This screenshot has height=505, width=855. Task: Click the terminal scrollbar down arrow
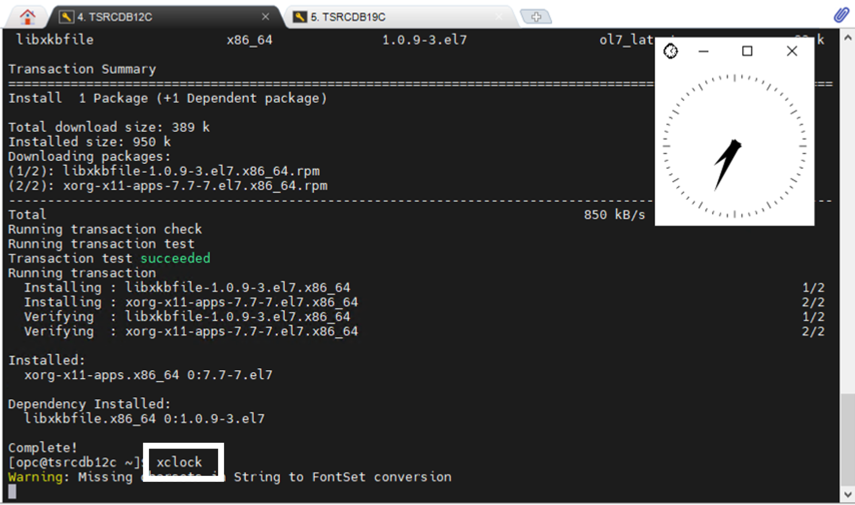pyautogui.click(x=848, y=494)
